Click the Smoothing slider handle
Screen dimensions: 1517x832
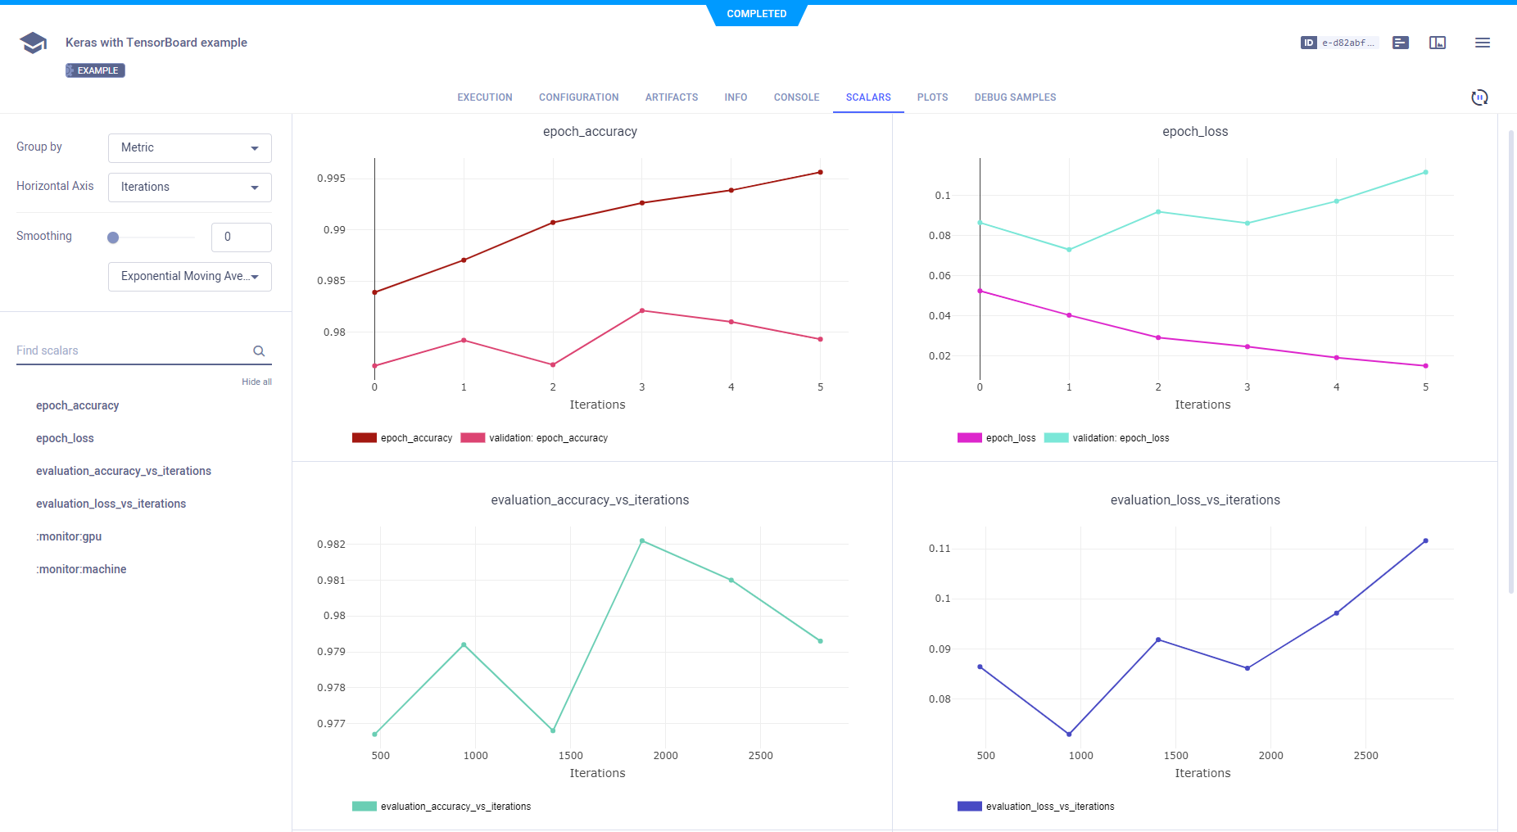point(113,237)
